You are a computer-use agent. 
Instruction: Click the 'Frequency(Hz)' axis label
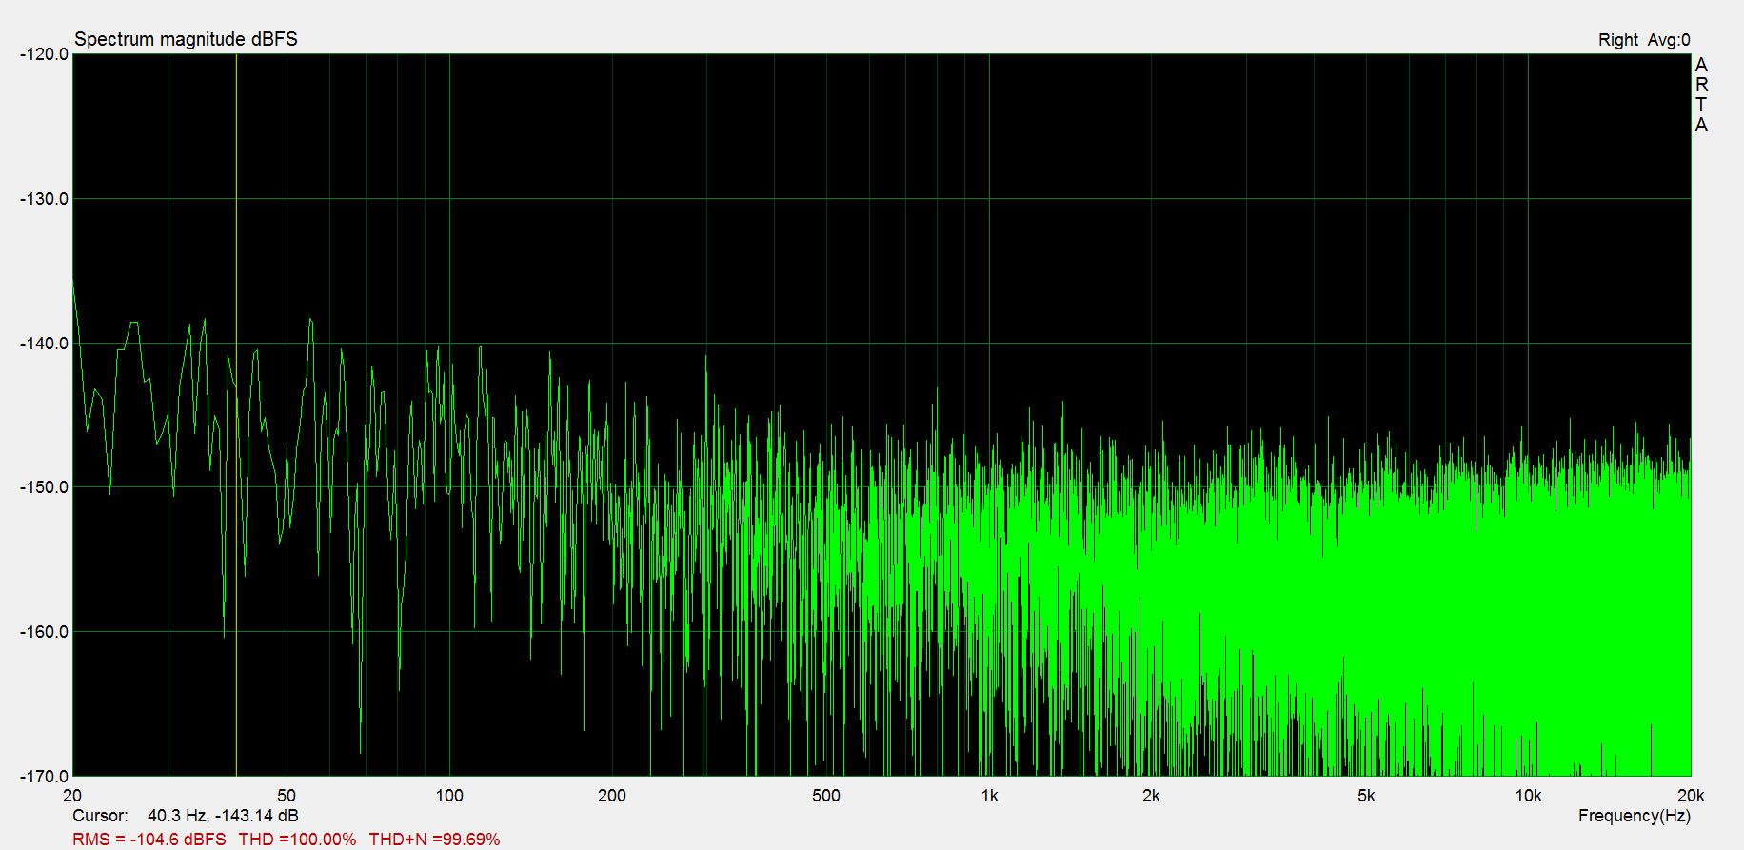coord(1634,816)
